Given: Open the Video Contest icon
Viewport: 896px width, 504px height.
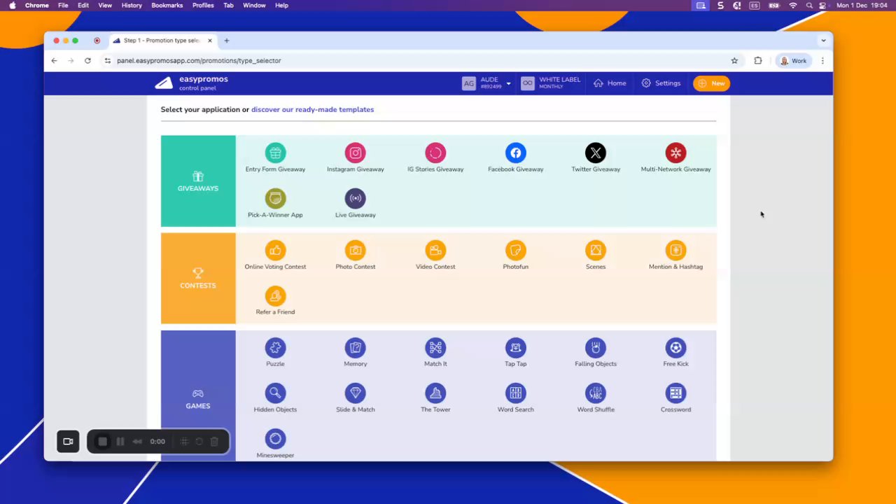Looking at the screenshot, I should pyautogui.click(x=435, y=250).
